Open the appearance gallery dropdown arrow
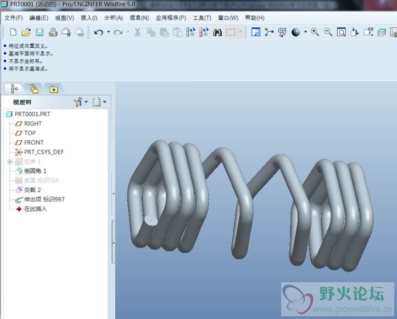The height and width of the screenshot is (319, 397). [x=305, y=32]
